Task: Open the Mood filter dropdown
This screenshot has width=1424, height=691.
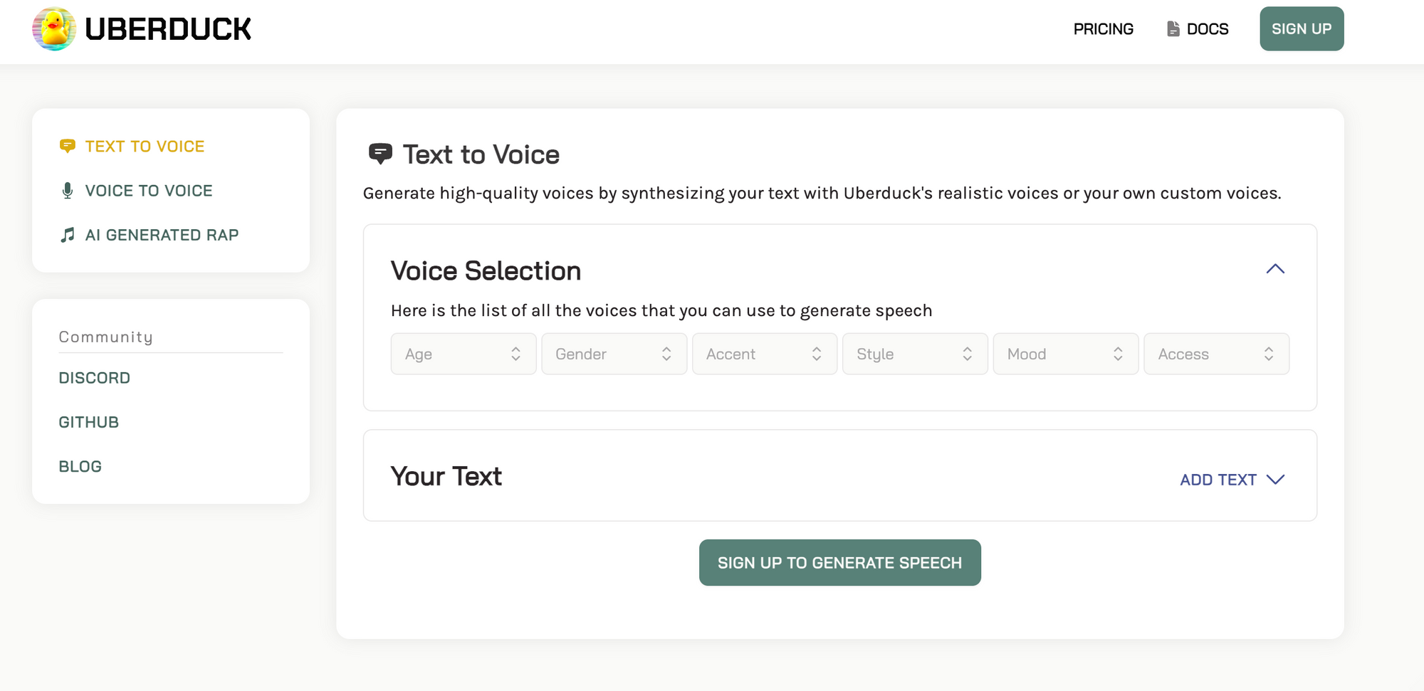Action: pyautogui.click(x=1065, y=354)
